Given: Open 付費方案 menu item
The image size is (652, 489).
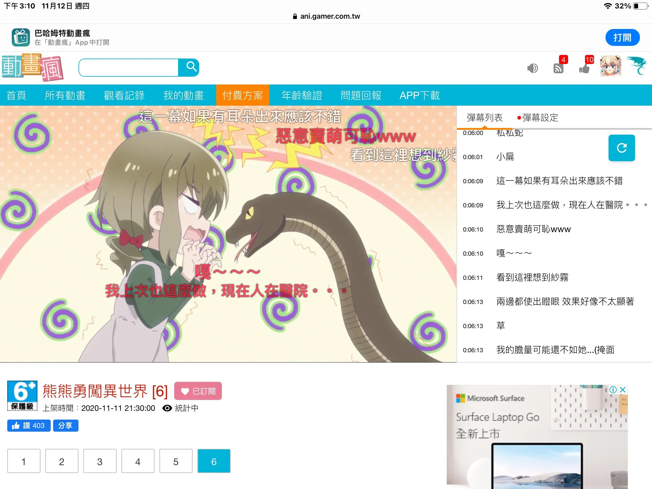Looking at the screenshot, I should coord(243,95).
